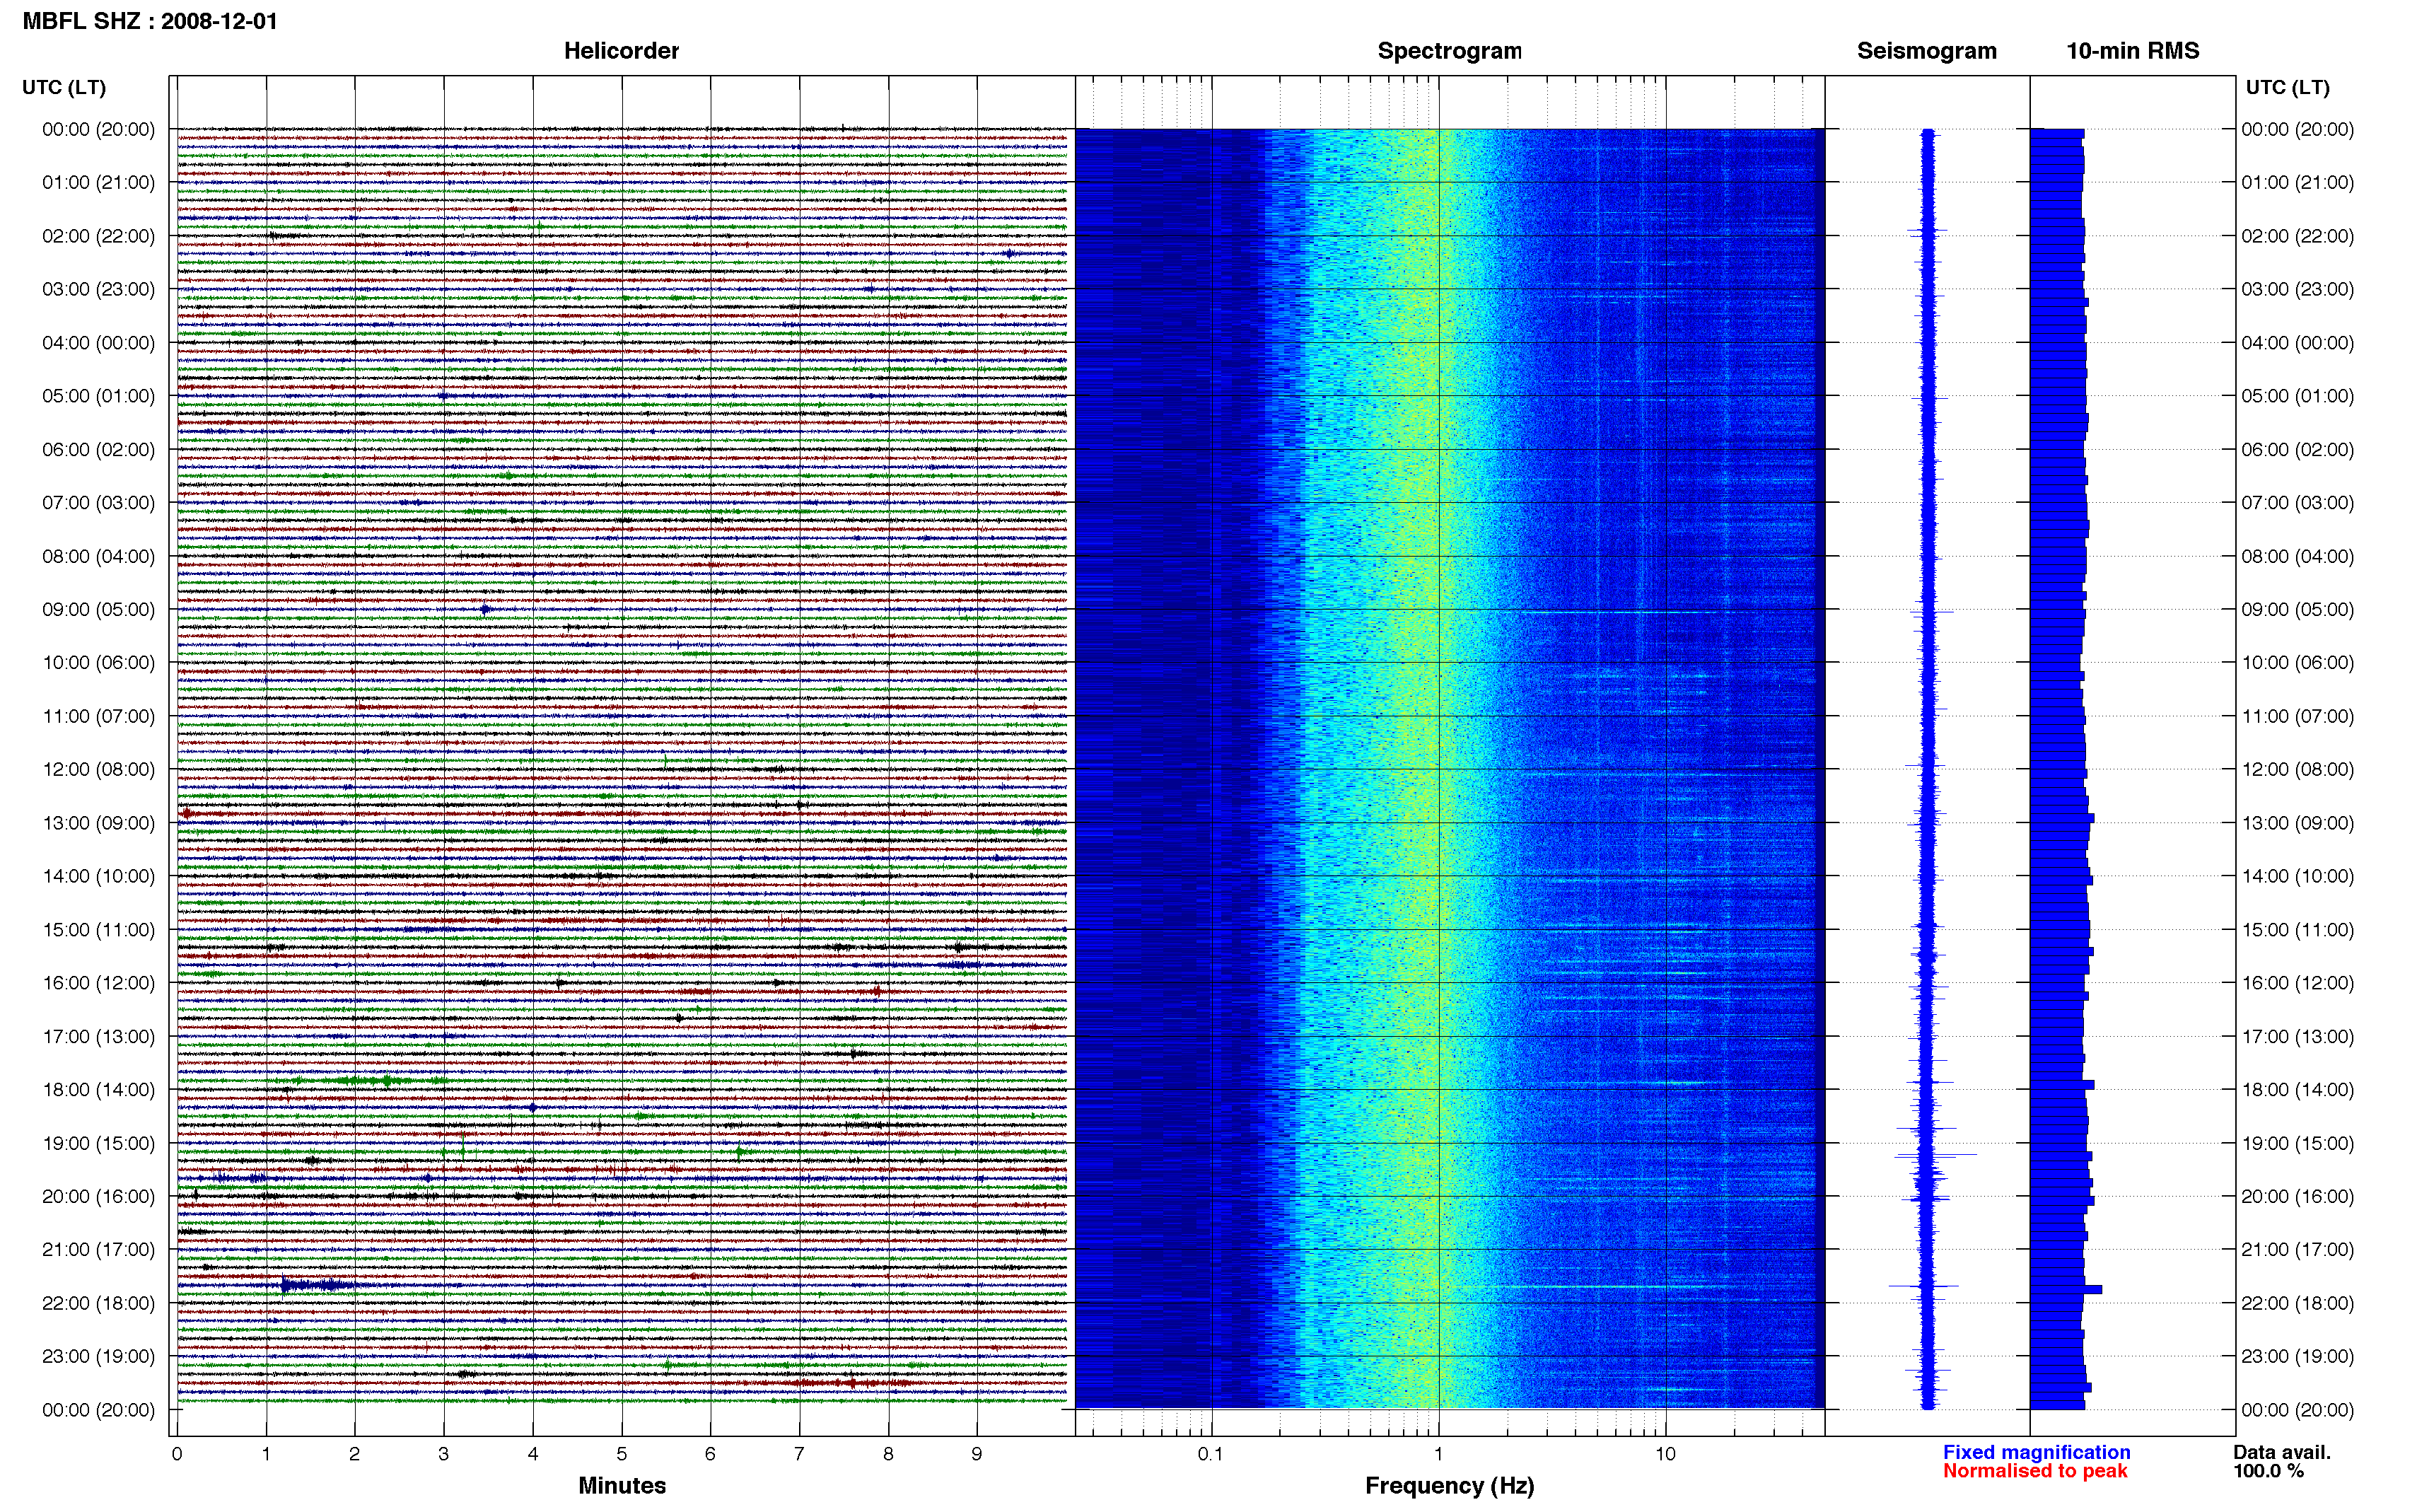The width and height of the screenshot is (2417, 1512).
Task: Click left time label 09:00 (05:00)
Action: pos(98,609)
